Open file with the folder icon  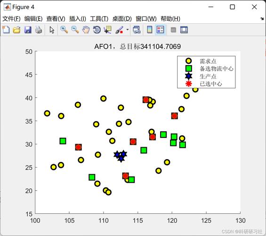click(x=17, y=30)
